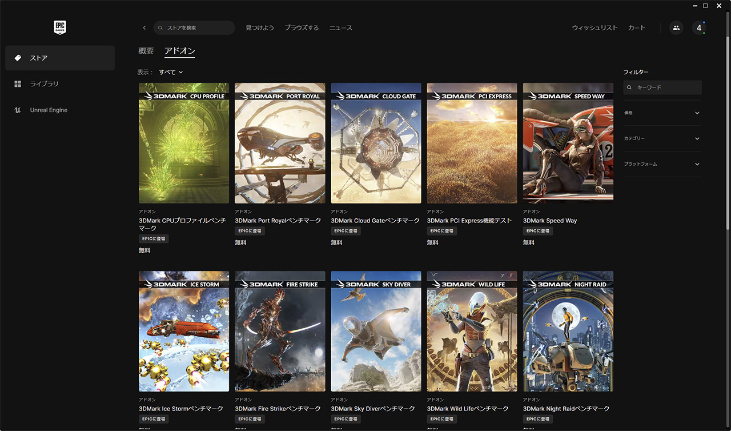Open the friends list icon

676,28
